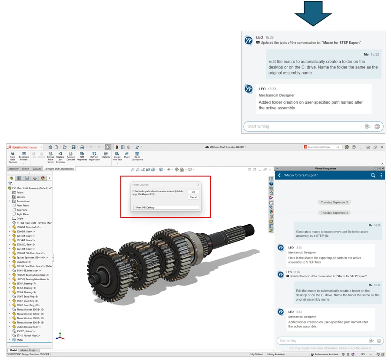Click the Home icon in quick toolbar
This screenshot has width=391, height=360.
coord(50,147)
